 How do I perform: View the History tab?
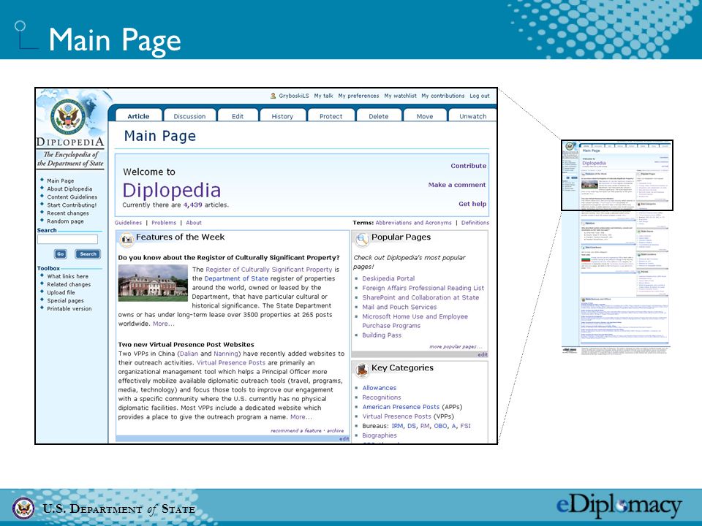pyautogui.click(x=282, y=116)
